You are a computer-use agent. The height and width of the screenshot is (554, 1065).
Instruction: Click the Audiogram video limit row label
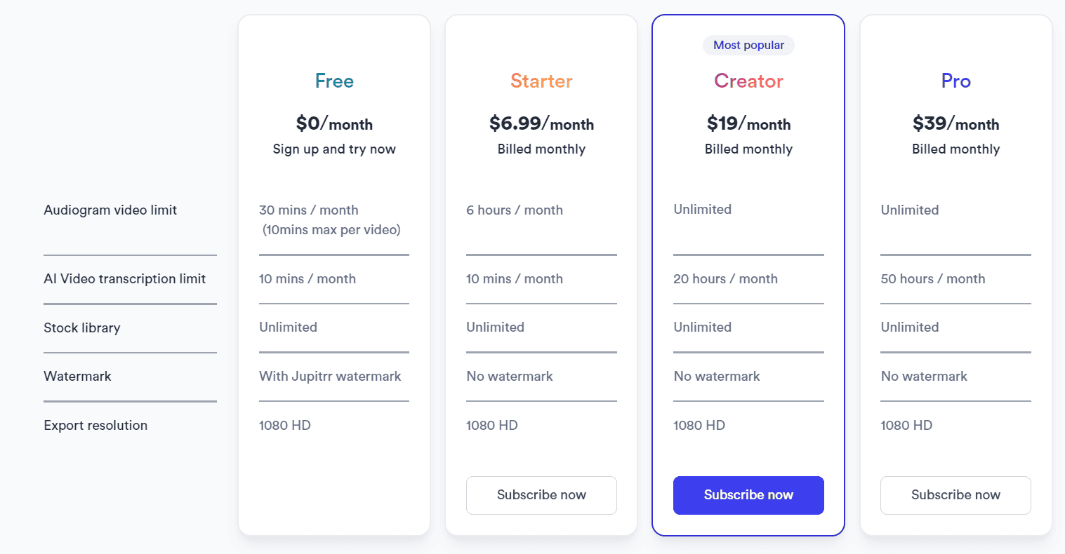pos(110,210)
